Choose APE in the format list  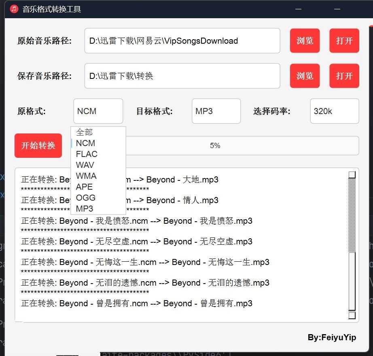click(84, 187)
